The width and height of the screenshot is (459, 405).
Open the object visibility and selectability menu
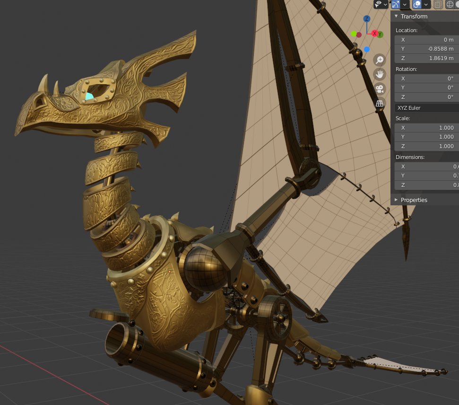(x=381, y=4)
